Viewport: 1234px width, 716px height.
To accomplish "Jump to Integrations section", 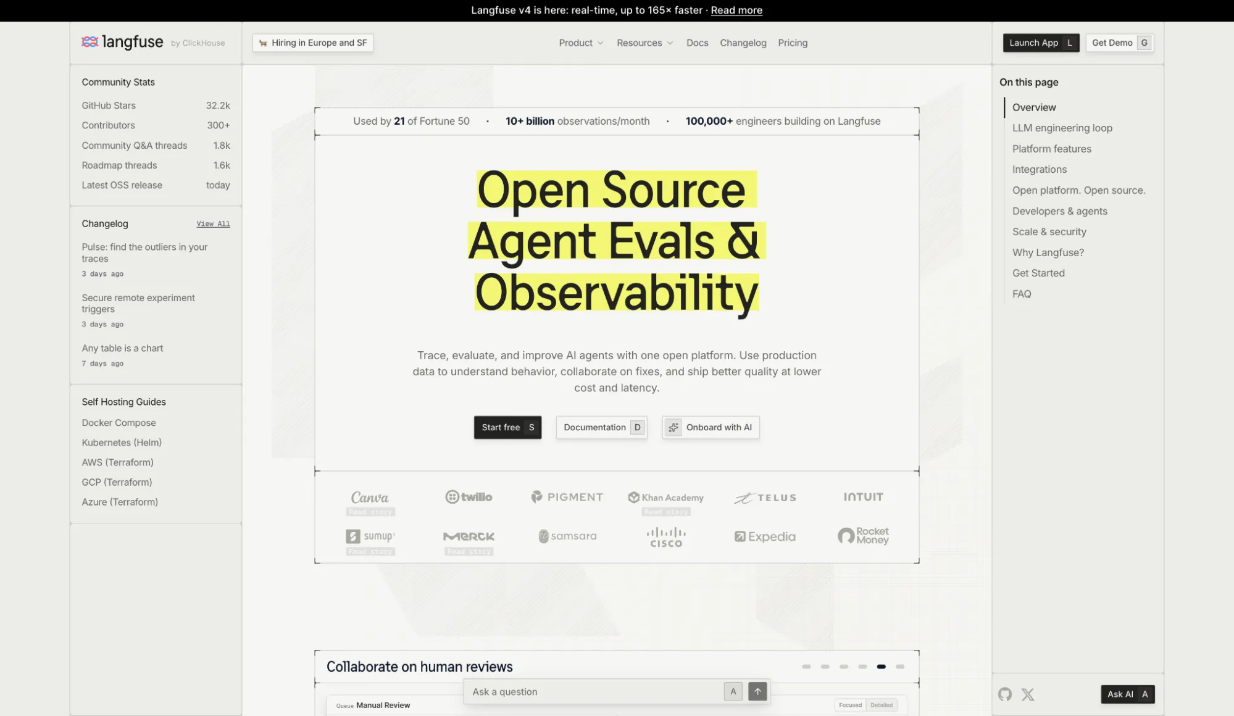I will click(1039, 169).
